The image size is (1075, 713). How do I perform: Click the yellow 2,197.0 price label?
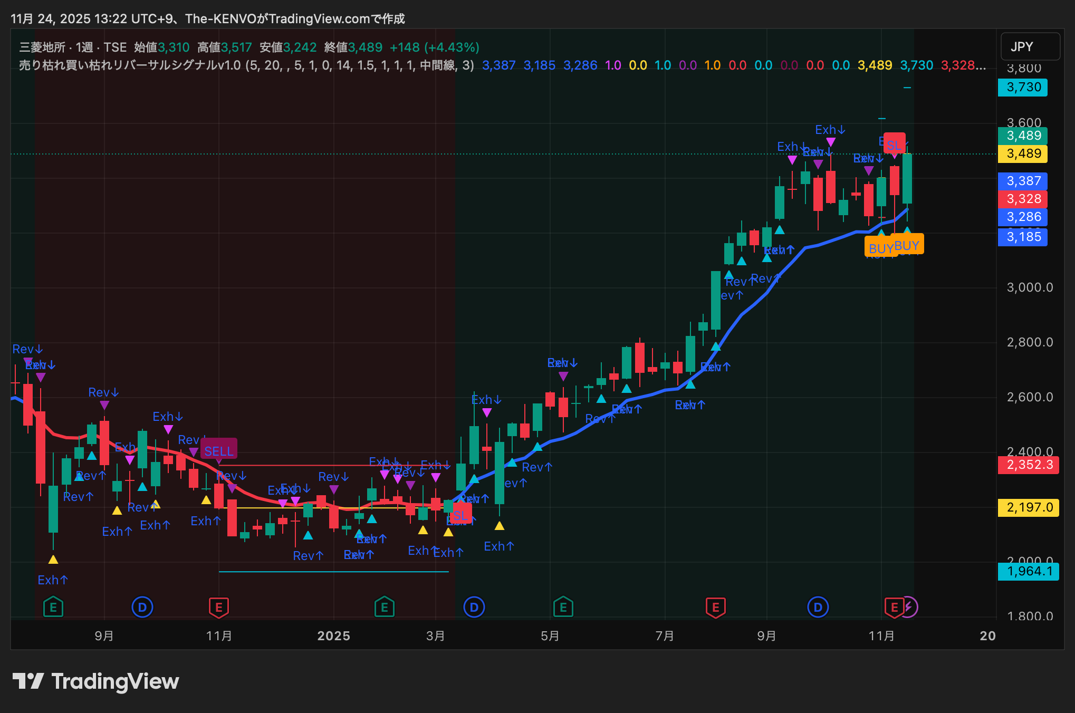pos(1028,507)
